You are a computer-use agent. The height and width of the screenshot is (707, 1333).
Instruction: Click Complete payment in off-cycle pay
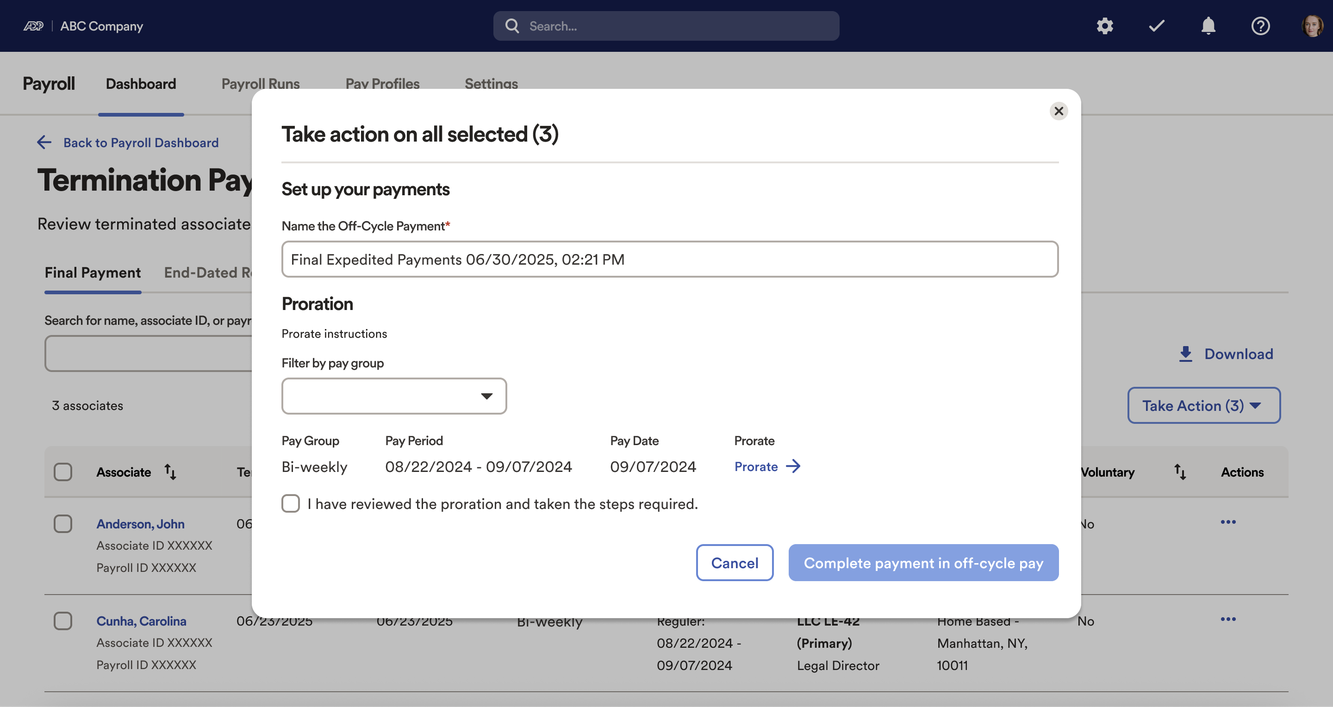tap(923, 563)
